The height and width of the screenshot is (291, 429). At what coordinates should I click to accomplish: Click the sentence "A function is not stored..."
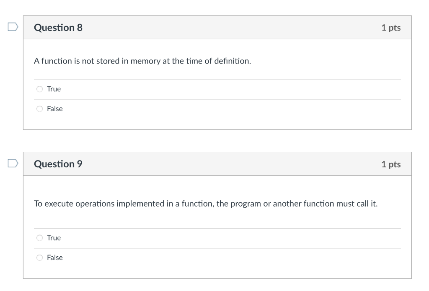click(x=142, y=61)
